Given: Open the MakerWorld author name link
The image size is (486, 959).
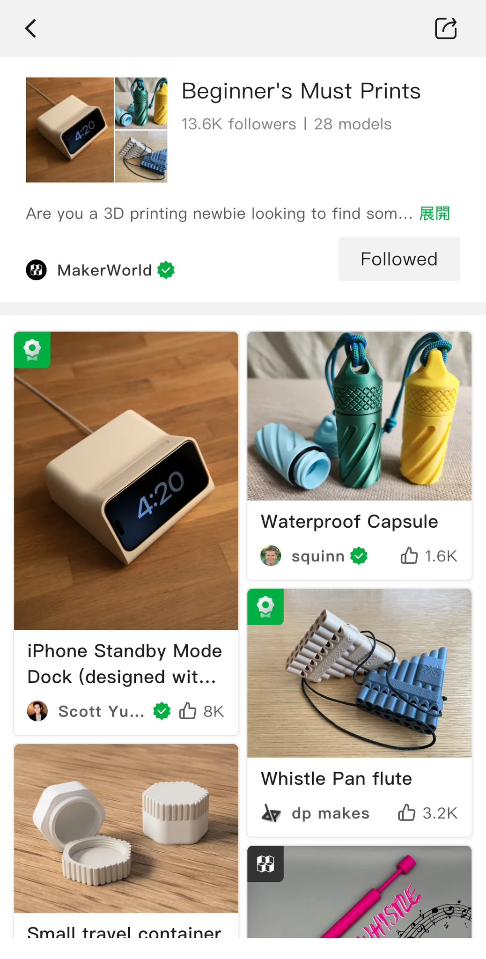Looking at the screenshot, I should point(104,270).
